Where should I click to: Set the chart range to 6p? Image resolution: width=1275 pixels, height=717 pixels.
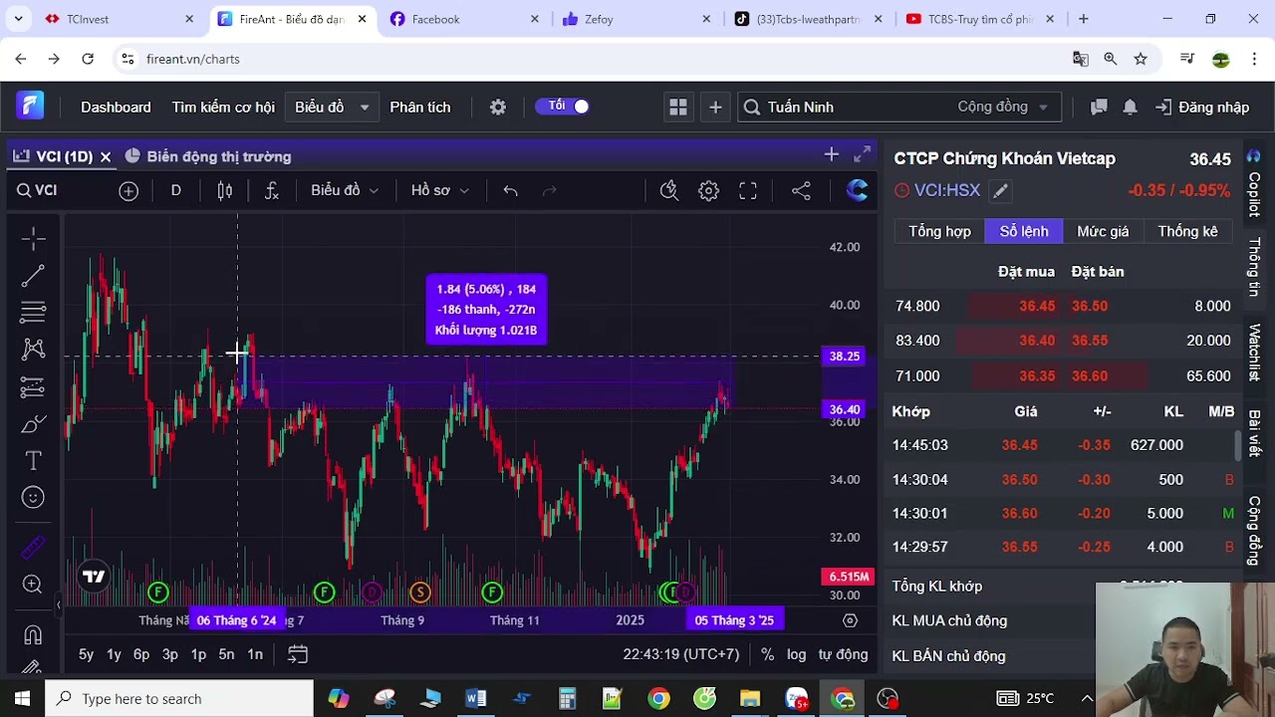[141, 654]
